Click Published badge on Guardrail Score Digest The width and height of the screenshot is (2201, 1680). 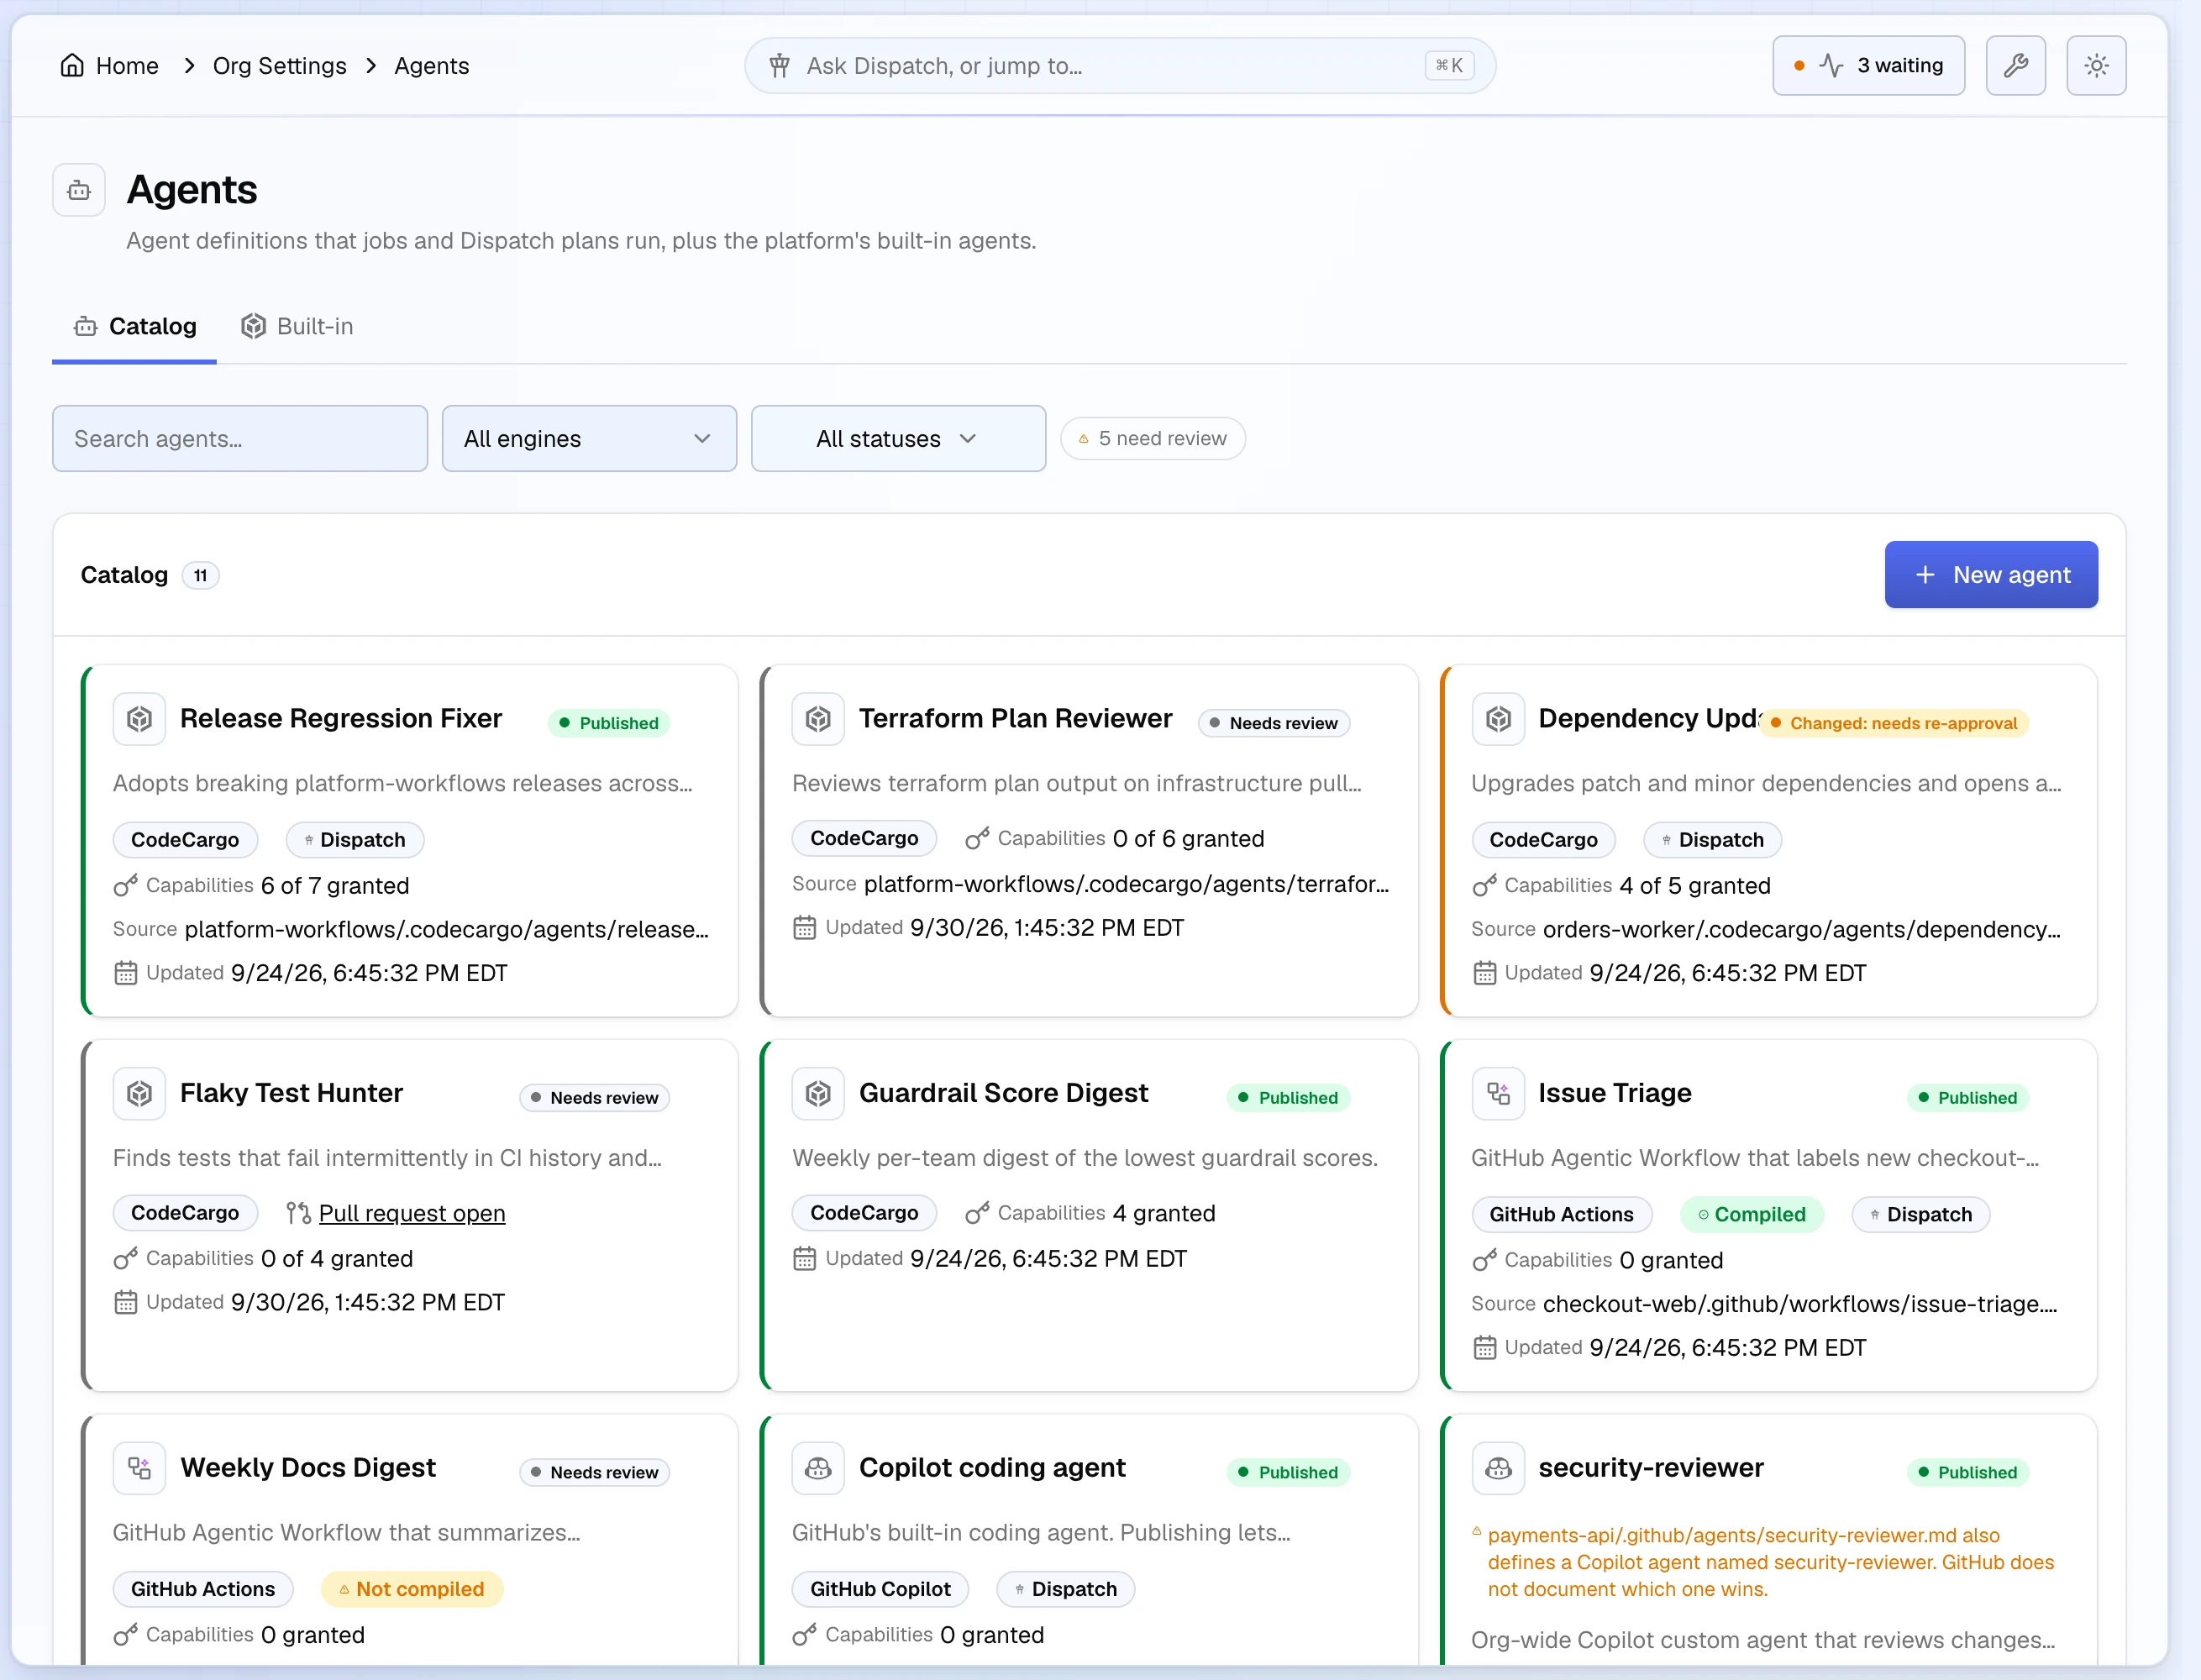[1288, 1098]
